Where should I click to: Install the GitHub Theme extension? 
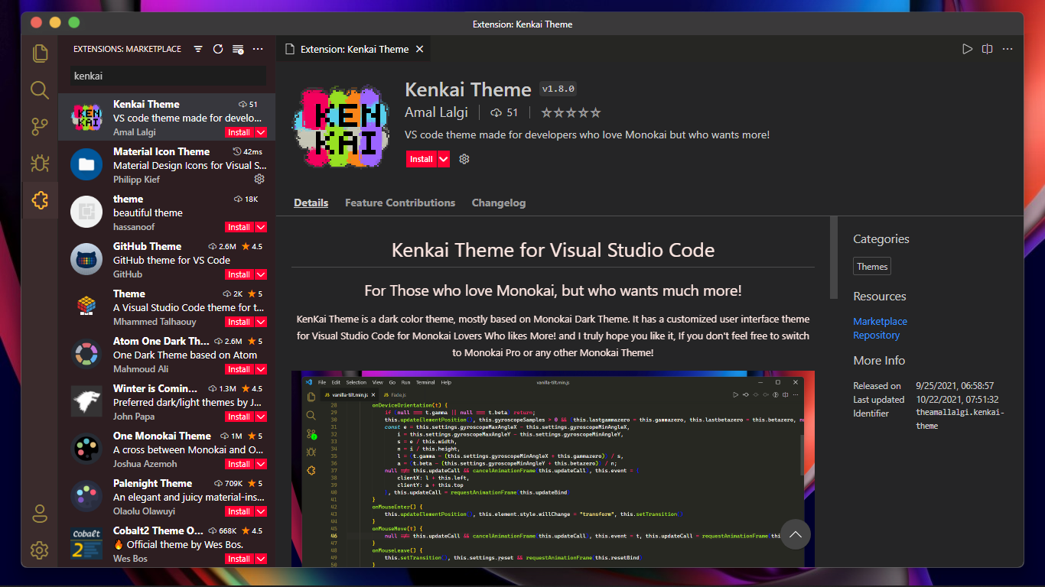(x=239, y=274)
